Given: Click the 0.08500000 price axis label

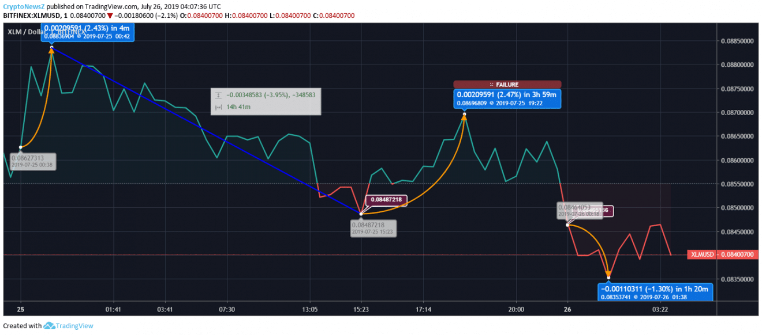Looking at the screenshot, I should point(736,208).
